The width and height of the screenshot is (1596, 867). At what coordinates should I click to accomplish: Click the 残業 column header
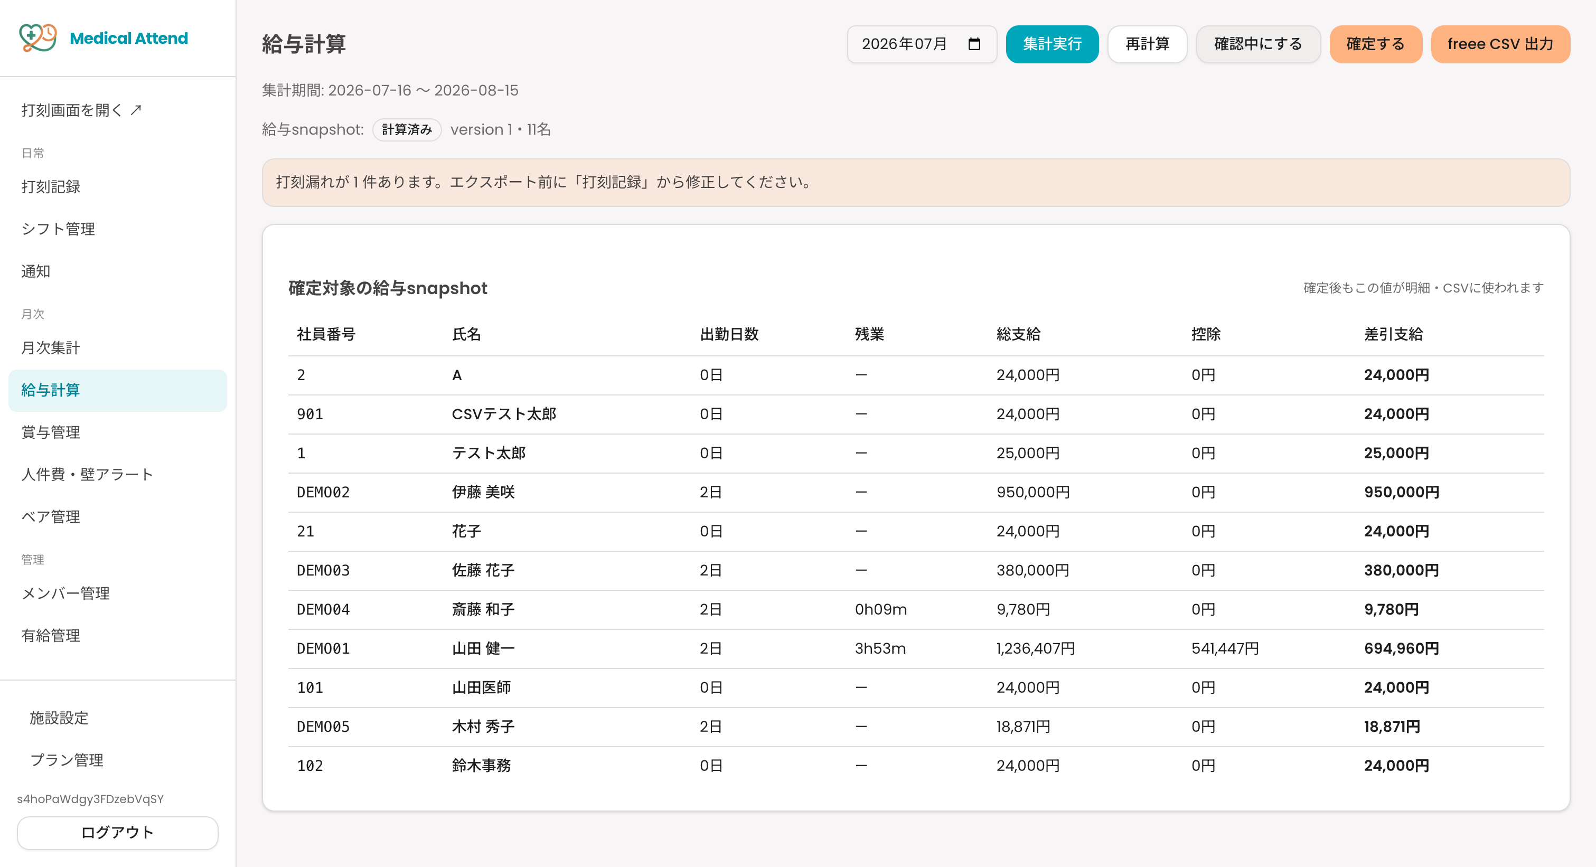(x=869, y=334)
